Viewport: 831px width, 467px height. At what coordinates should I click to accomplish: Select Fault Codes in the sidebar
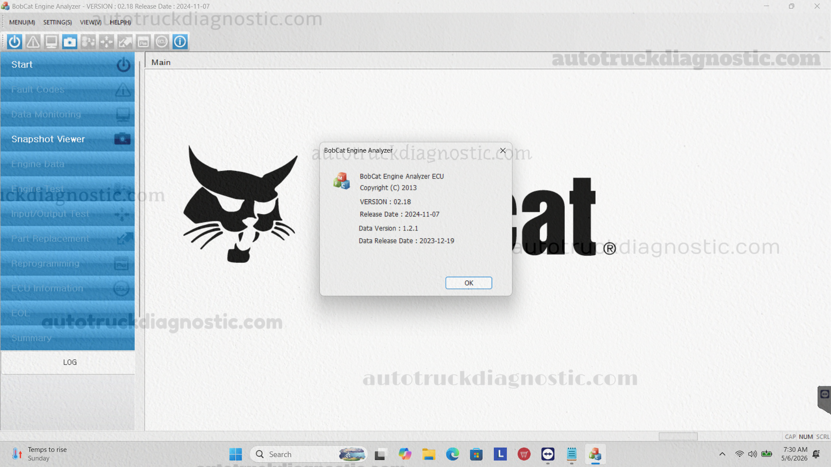(68, 90)
